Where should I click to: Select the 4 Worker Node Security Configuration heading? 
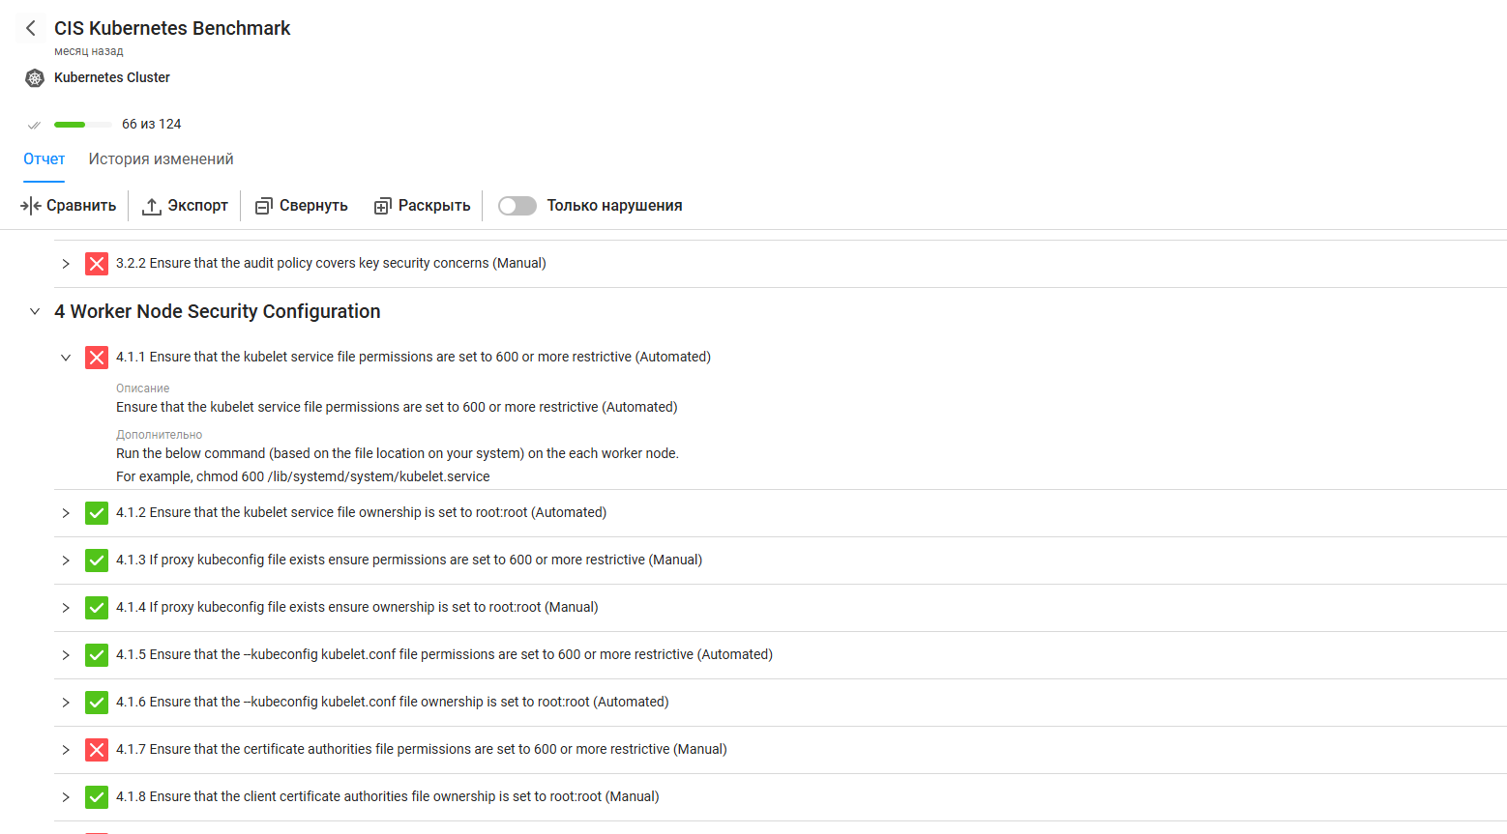click(218, 311)
